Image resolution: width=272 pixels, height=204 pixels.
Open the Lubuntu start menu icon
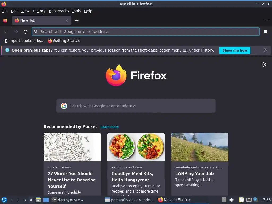[x=4, y=200]
